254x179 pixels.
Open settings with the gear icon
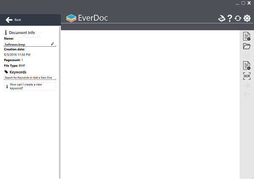click(x=247, y=18)
